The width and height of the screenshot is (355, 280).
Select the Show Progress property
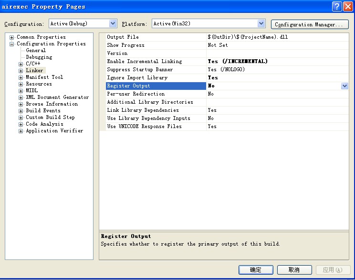pos(156,45)
